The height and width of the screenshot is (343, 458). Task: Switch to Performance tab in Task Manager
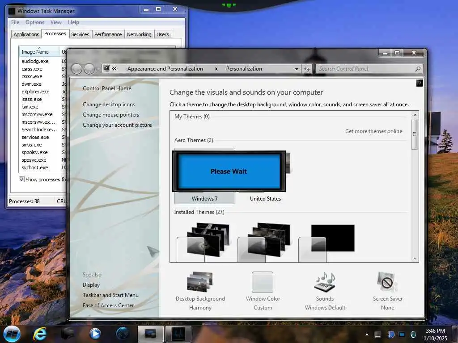pos(108,34)
